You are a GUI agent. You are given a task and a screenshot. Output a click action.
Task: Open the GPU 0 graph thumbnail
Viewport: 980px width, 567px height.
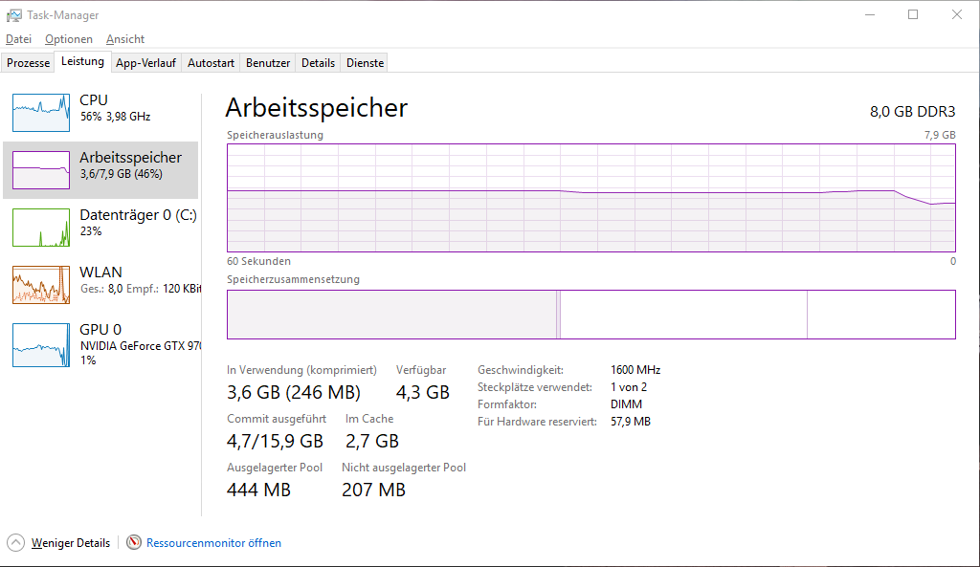click(41, 344)
